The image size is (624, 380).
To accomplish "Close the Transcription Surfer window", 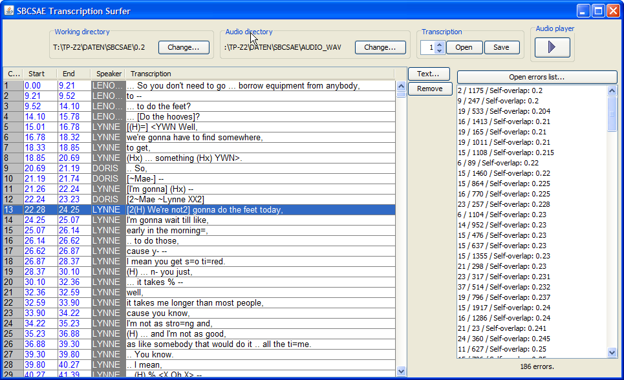I will (x=613, y=11).
